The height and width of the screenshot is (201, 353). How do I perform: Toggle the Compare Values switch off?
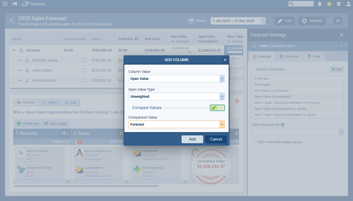(217, 108)
